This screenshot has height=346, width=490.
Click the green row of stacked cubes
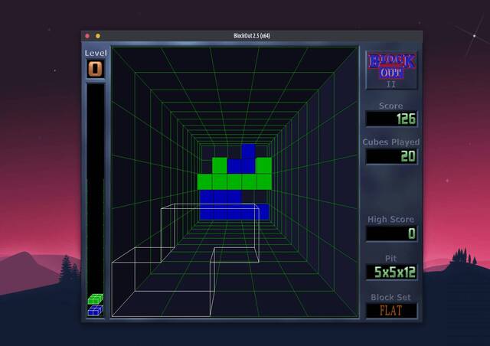(x=234, y=182)
